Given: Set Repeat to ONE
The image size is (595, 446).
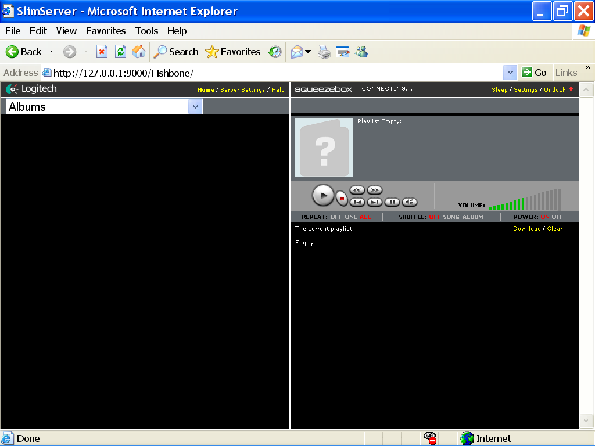Looking at the screenshot, I should click(351, 217).
